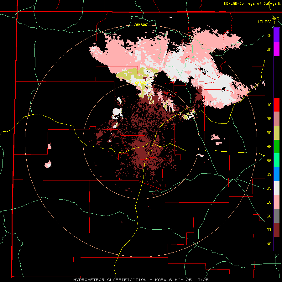Click the DS legend label

tap(269, 188)
